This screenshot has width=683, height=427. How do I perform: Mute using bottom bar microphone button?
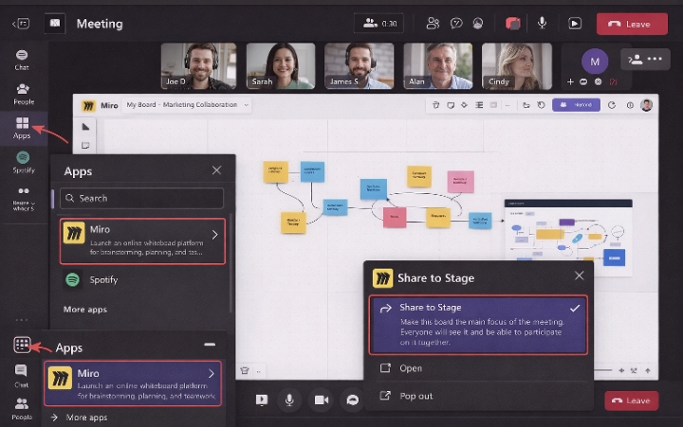[289, 400]
